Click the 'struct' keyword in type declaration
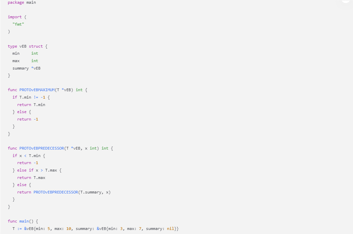The height and width of the screenshot is (234, 353). click(x=36, y=46)
